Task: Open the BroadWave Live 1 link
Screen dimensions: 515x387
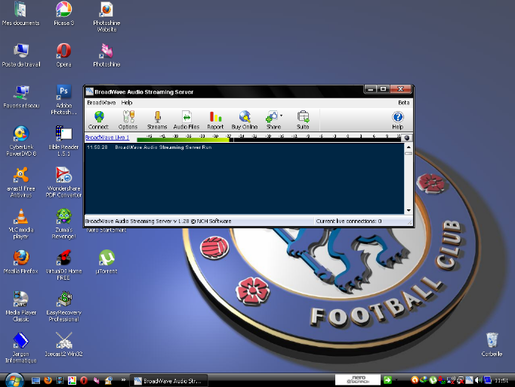Action: click(x=106, y=138)
